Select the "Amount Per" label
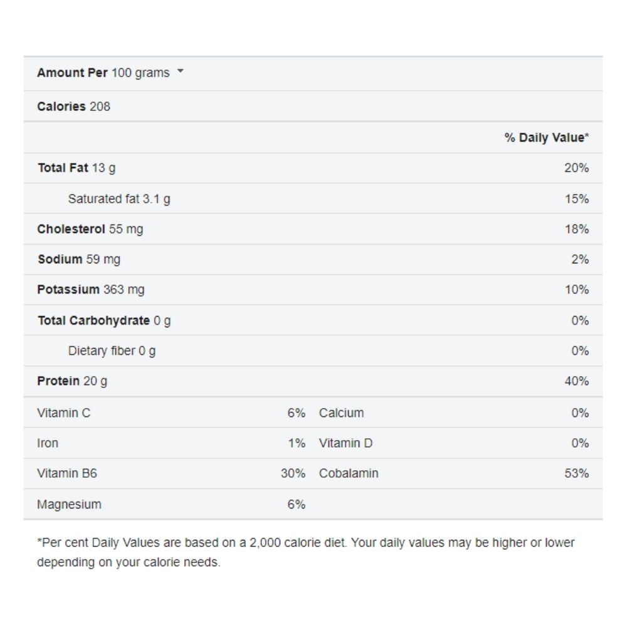 (72, 73)
